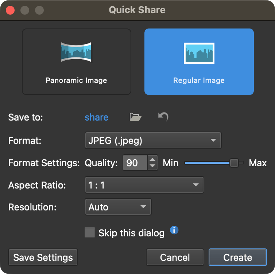Image resolution: width=275 pixels, height=274 pixels.
Task: Select the Panoramic Image option
Action: coord(77,62)
